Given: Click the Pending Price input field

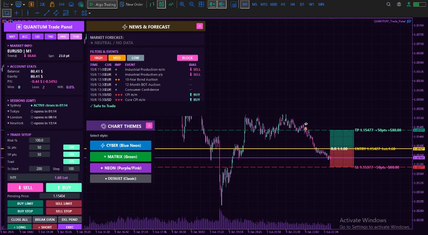Looking at the screenshot, I should (59, 196).
